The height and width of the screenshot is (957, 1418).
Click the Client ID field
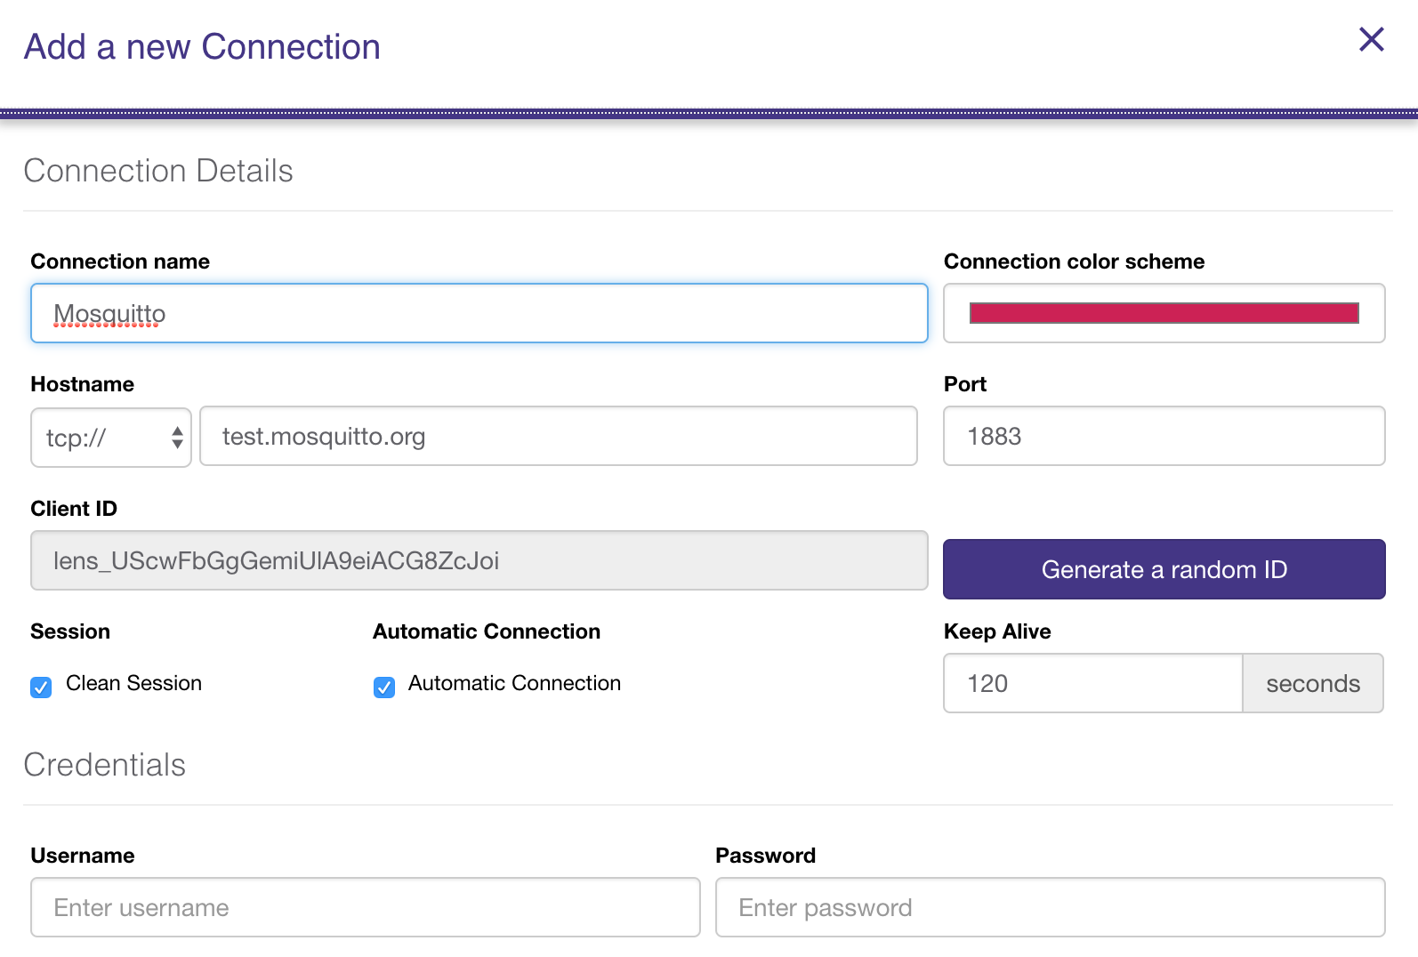[x=479, y=561]
